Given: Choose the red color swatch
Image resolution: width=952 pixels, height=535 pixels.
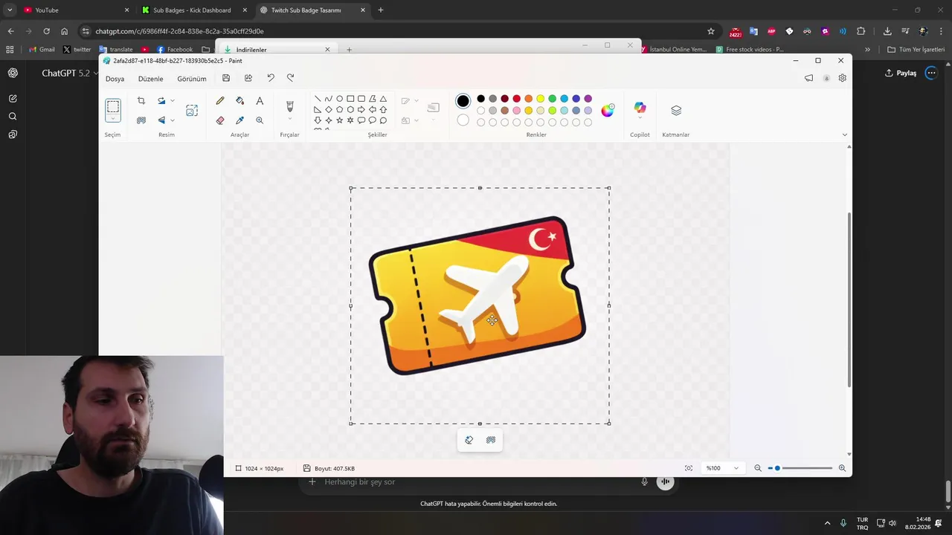Looking at the screenshot, I should 516,99.
